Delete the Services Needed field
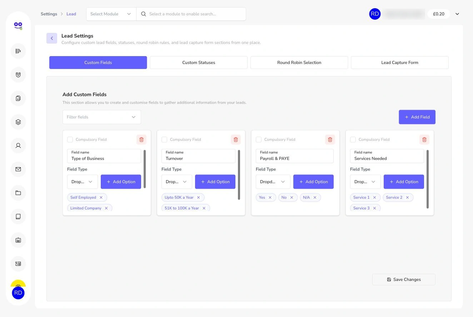The width and height of the screenshot is (473, 317). click(424, 139)
